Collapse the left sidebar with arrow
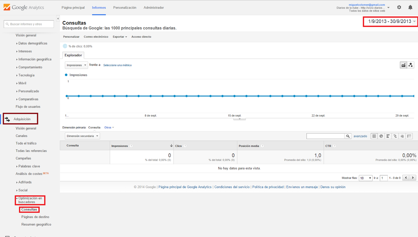The width and height of the screenshot is (418, 237). click(57, 18)
